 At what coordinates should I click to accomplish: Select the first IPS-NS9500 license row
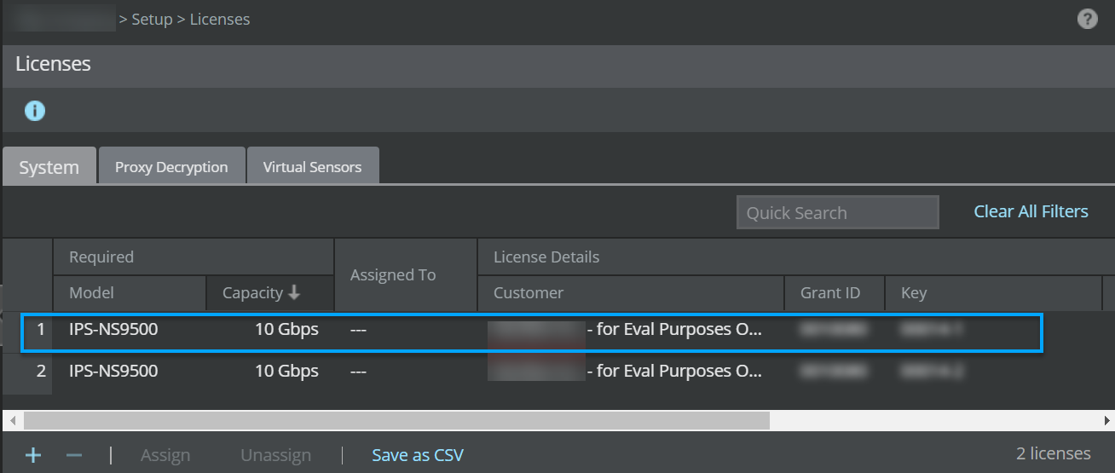(x=531, y=332)
